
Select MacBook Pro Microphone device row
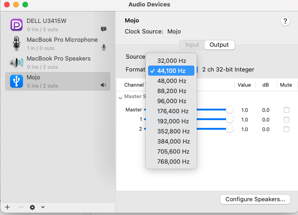58,44
